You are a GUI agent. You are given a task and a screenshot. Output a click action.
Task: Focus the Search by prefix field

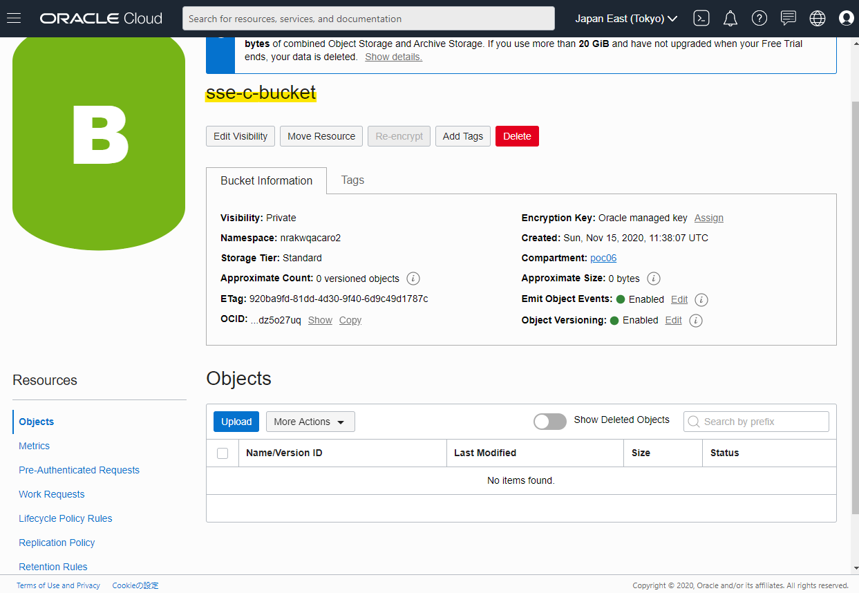point(756,422)
